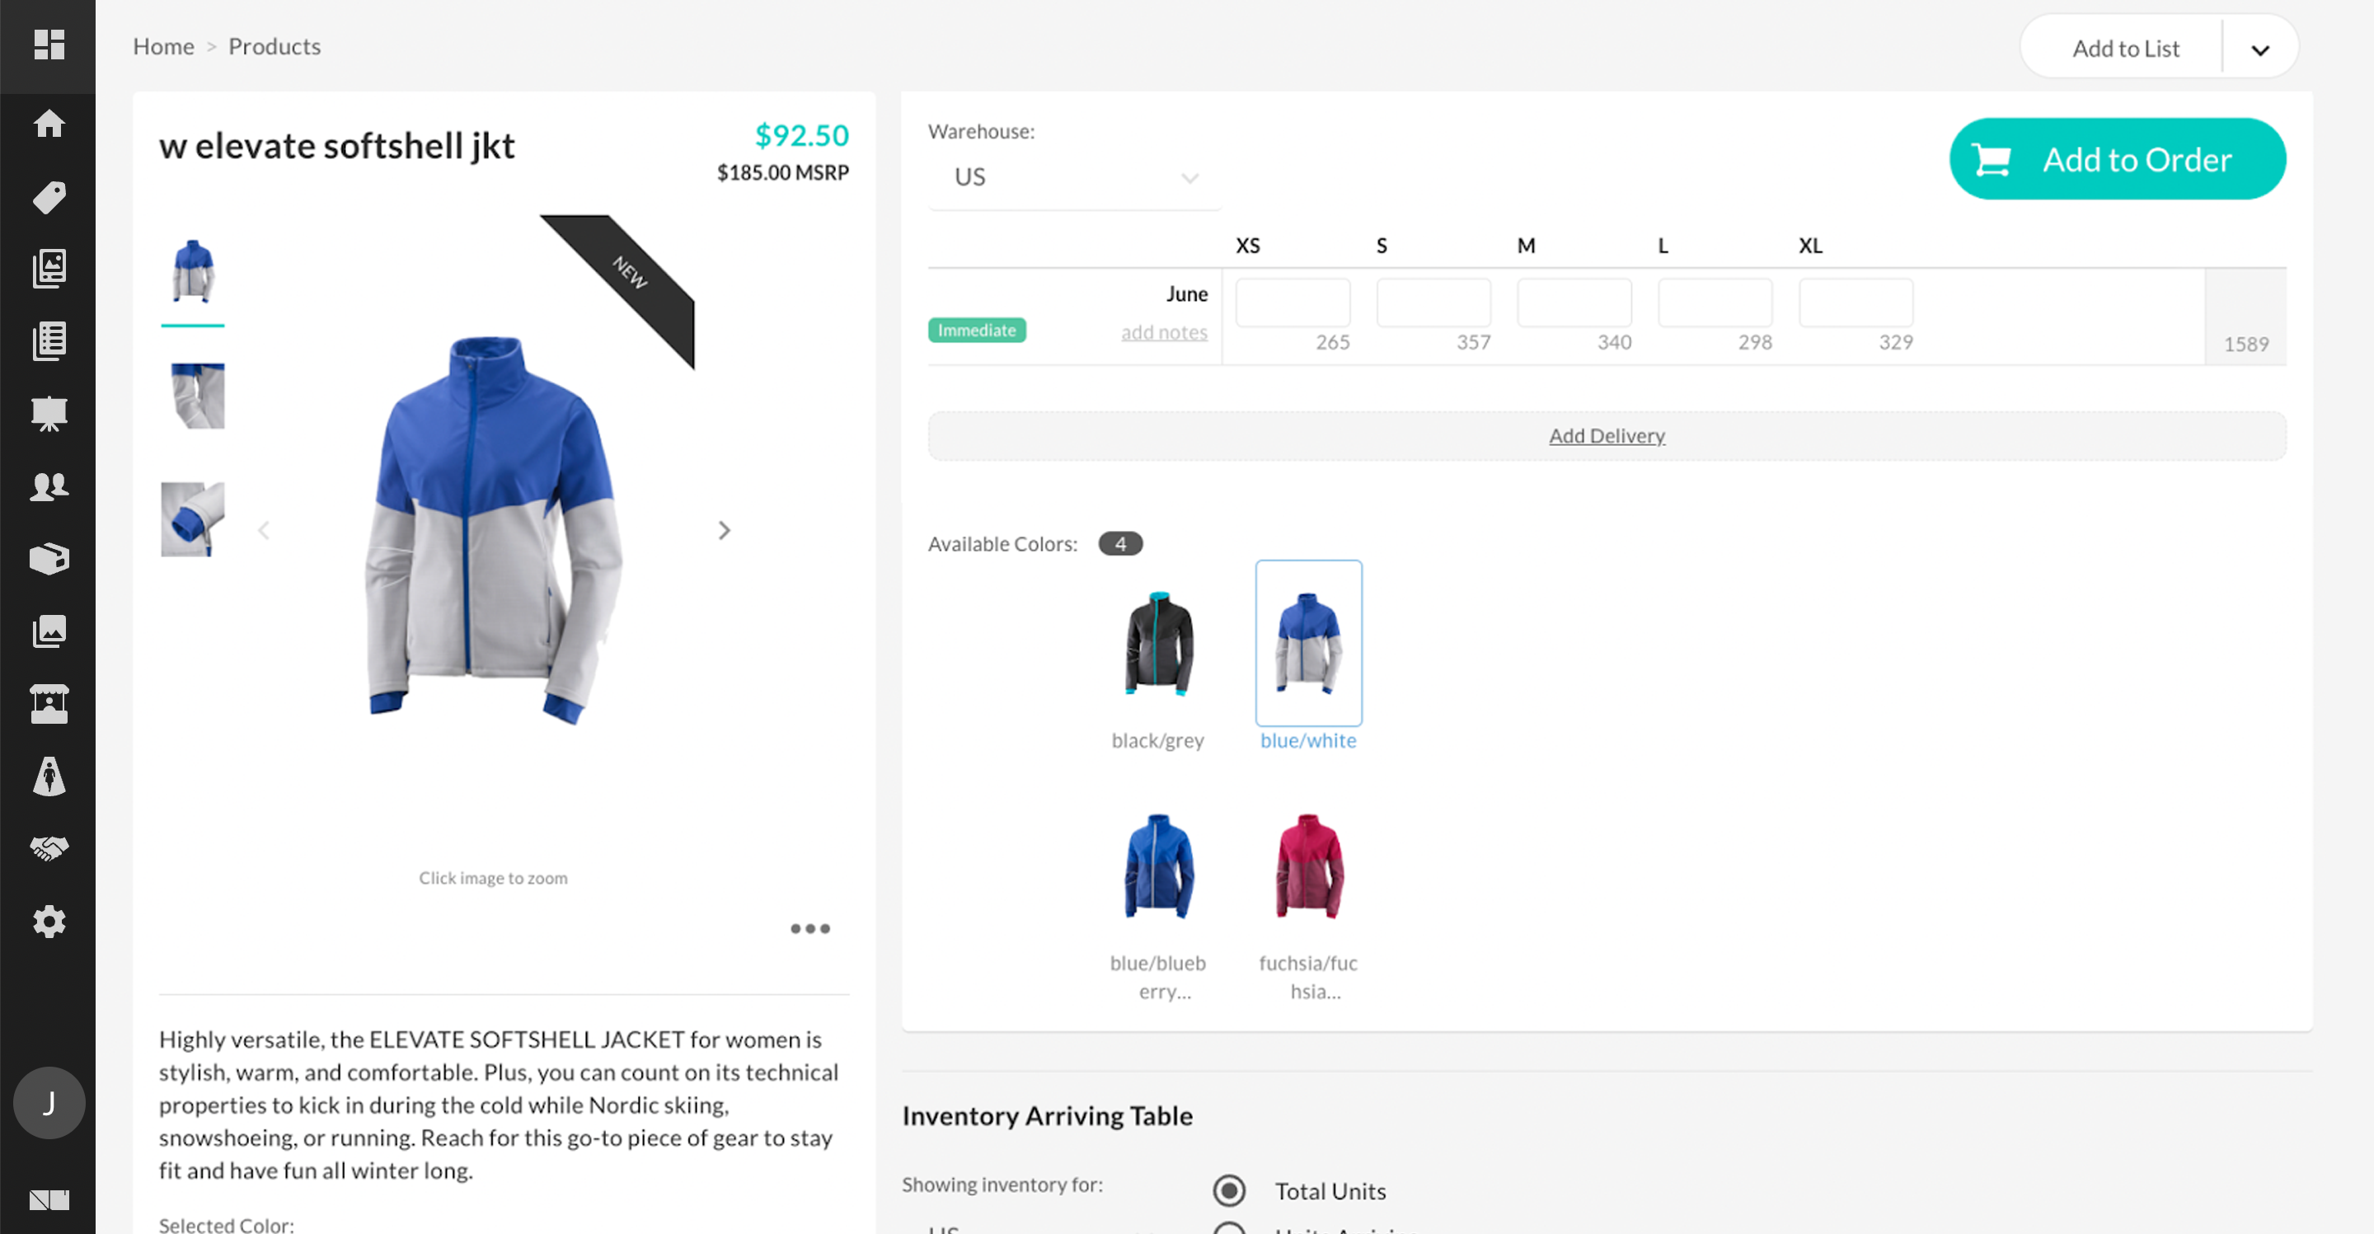The width and height of the screenshot is (2374, 1234).
Task: Click the Tags/Labels icon in sidebar
Action: pos(47,198)
